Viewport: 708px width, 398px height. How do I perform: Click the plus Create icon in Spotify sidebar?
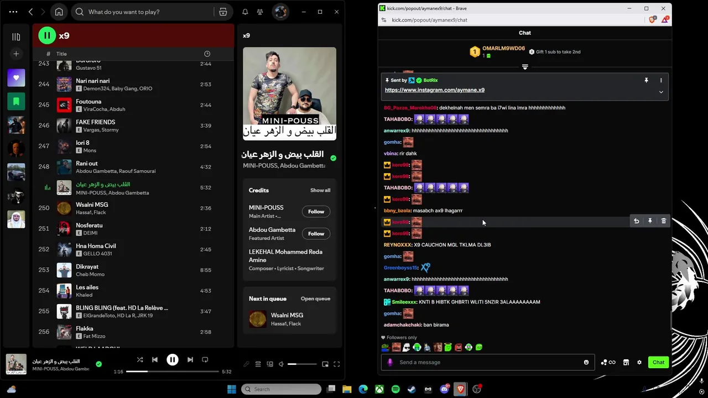(16, 54)
